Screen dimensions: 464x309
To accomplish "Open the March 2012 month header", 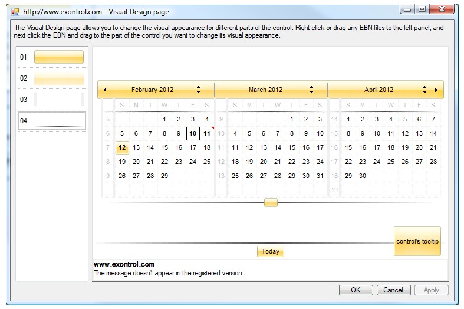I will 265,90.
